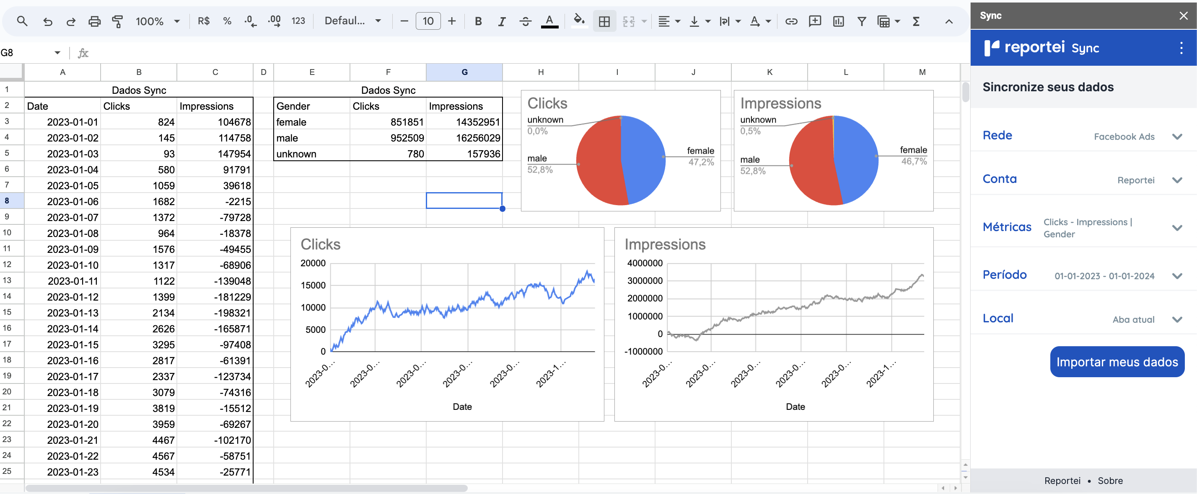Expand the Métricas selection row
Viewport: 1197px width, 494px height.
click(x=1176, y=227)
